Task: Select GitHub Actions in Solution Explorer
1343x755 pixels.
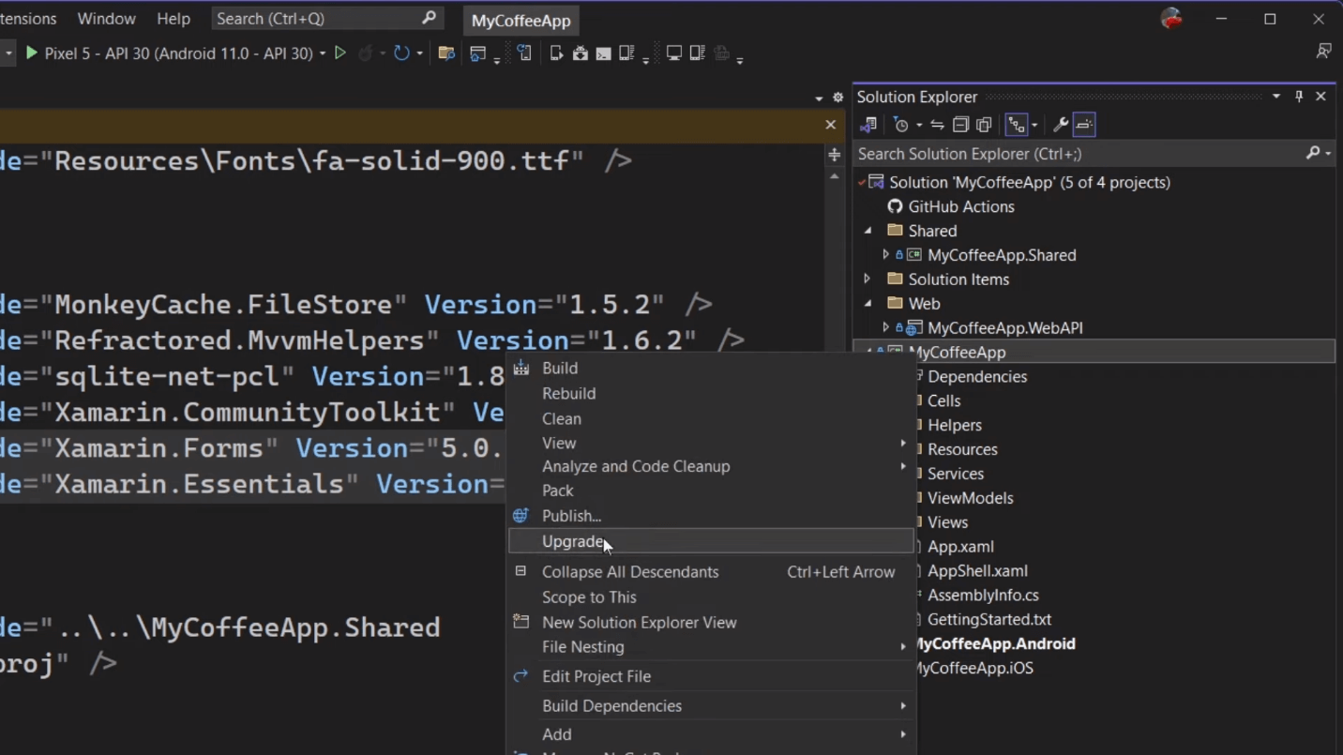Action: tap(961, 206)
